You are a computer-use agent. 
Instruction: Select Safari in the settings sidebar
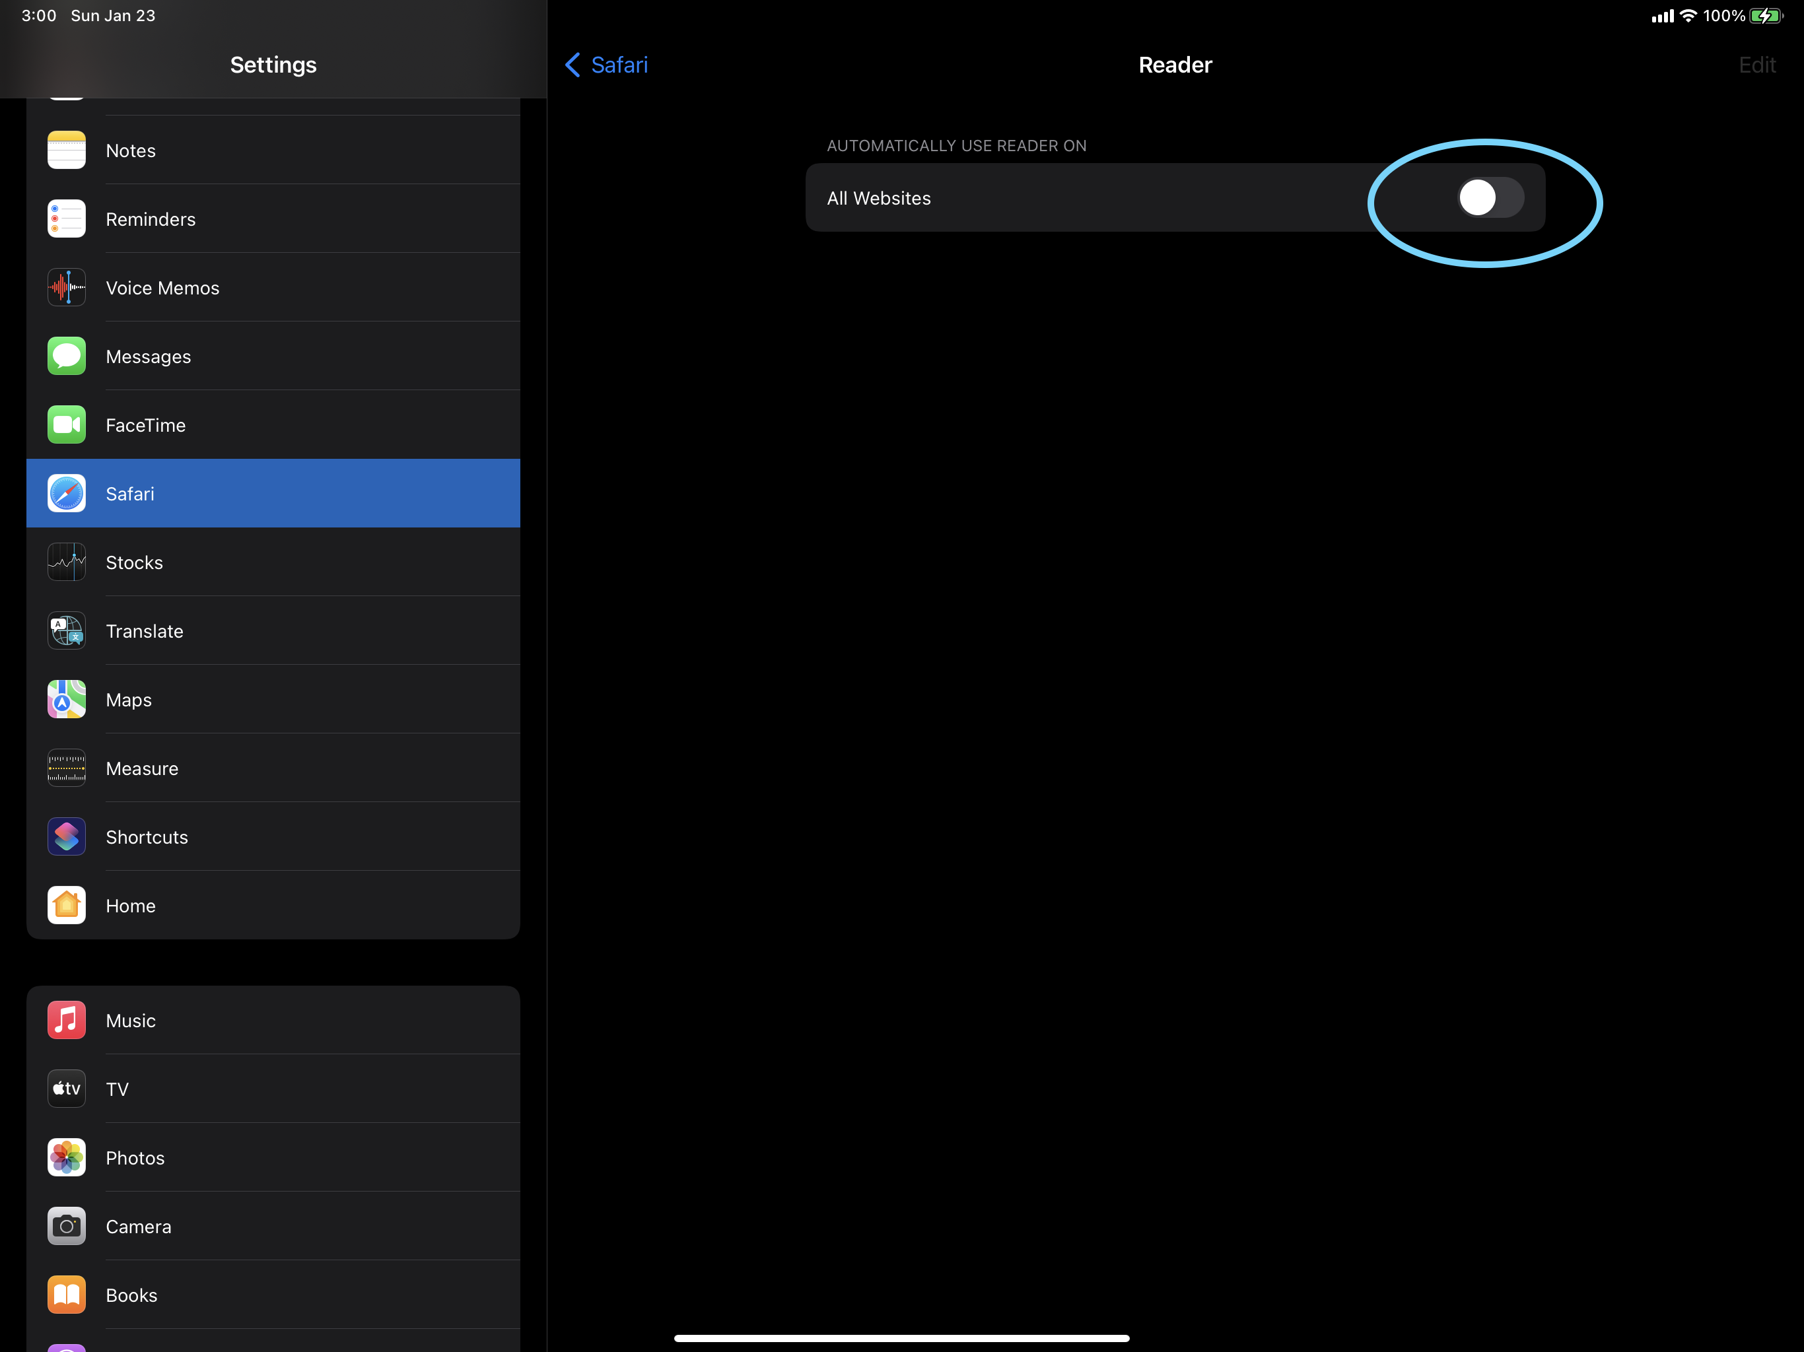pyautogui.click(x=273, y=493)
